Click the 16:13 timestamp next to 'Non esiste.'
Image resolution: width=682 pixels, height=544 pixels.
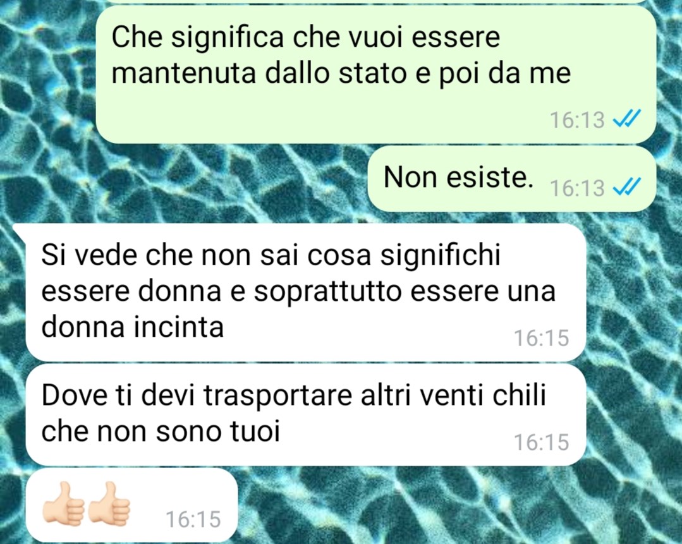pyautogui.click(x=578, y=188)
